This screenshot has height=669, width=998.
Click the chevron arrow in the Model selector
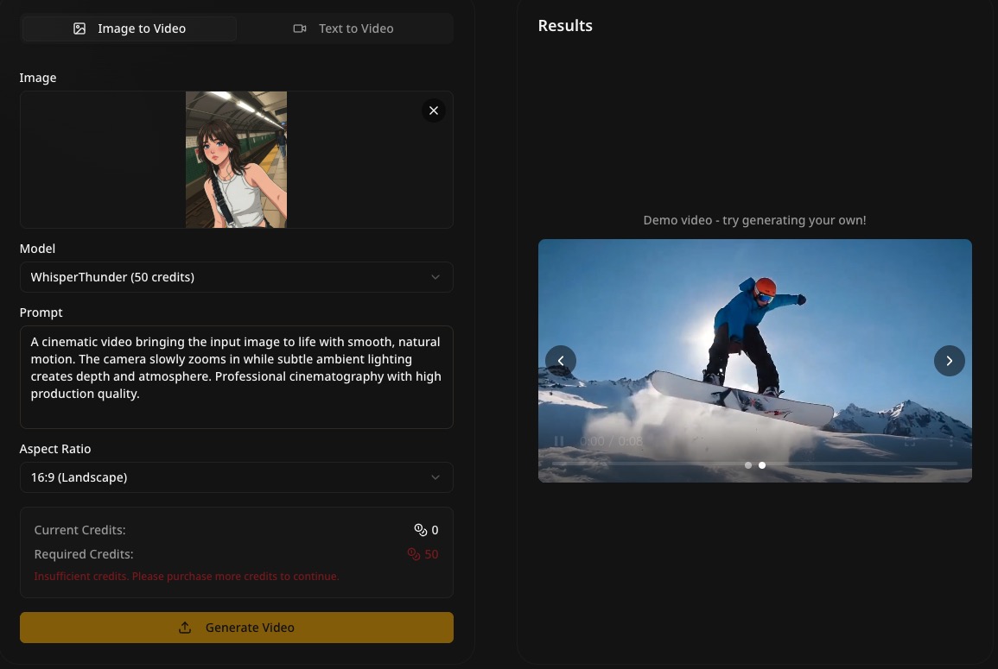point(435,277)
